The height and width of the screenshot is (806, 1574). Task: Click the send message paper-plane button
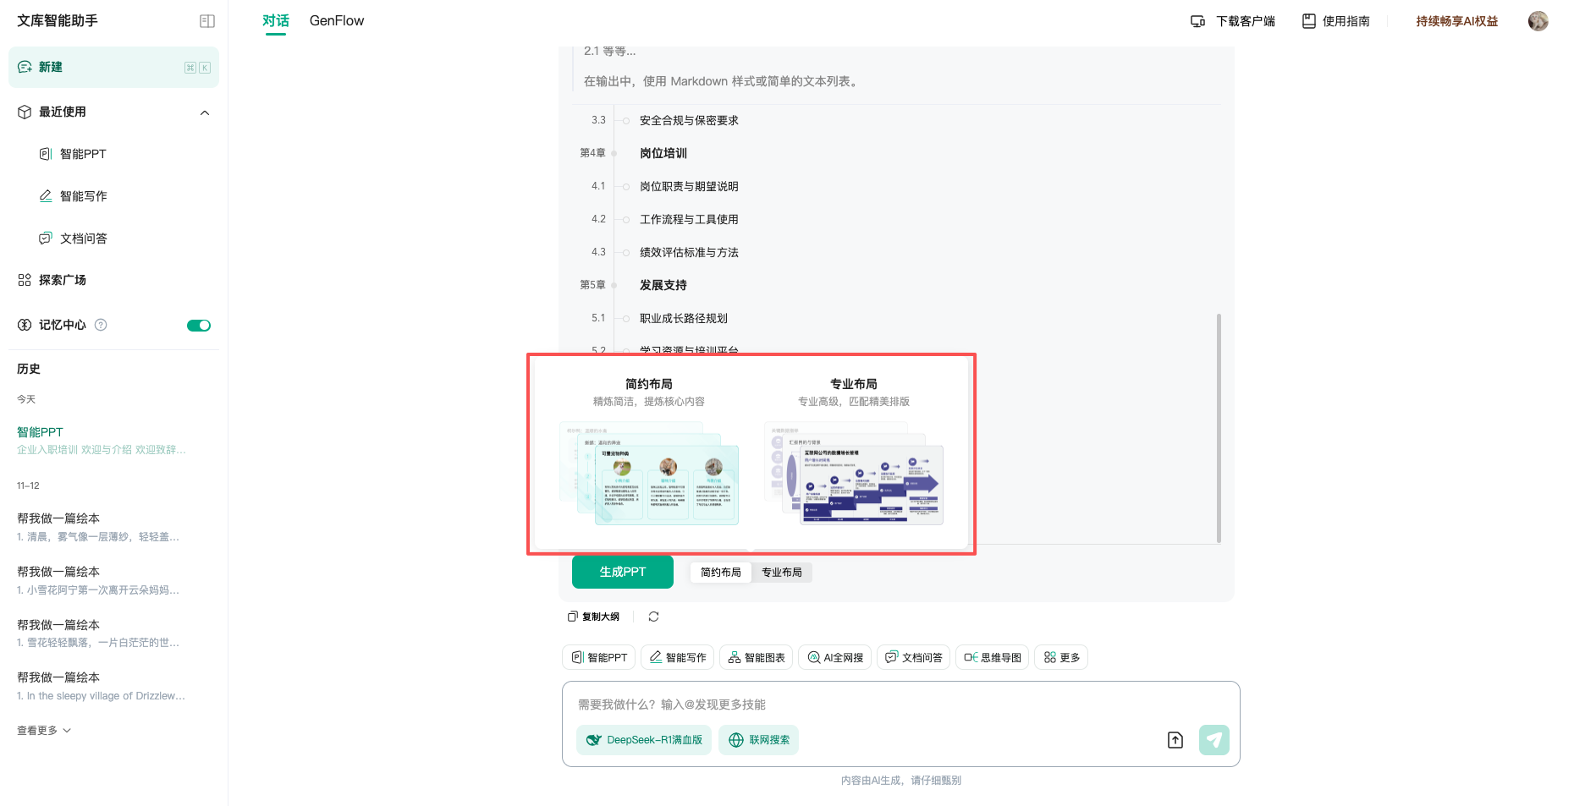point(1214,740)
